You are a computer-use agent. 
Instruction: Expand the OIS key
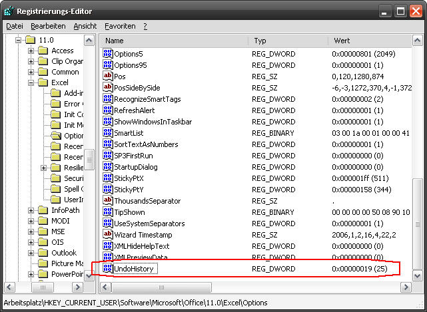[x=31, y=242]
